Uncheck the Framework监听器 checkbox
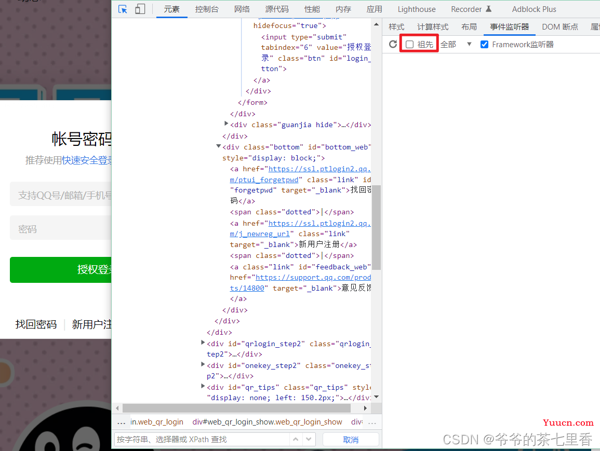The image size is (600, 451). [x=484, y=44]
